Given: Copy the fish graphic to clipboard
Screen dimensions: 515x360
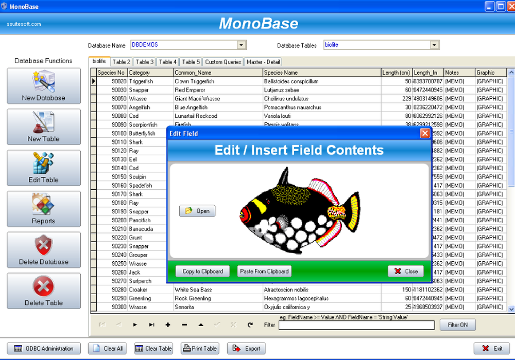Looking at the screenshot, I should tap(201, 271).
